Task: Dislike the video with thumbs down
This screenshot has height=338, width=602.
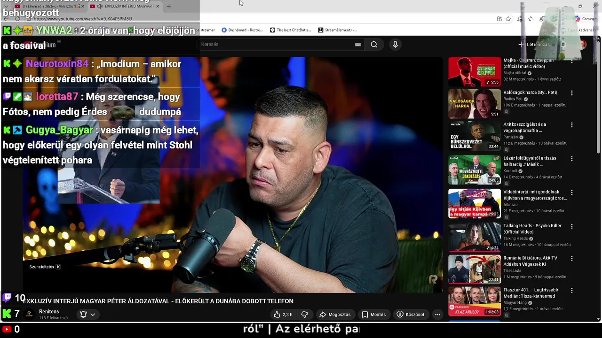Action: pos(304,315)
